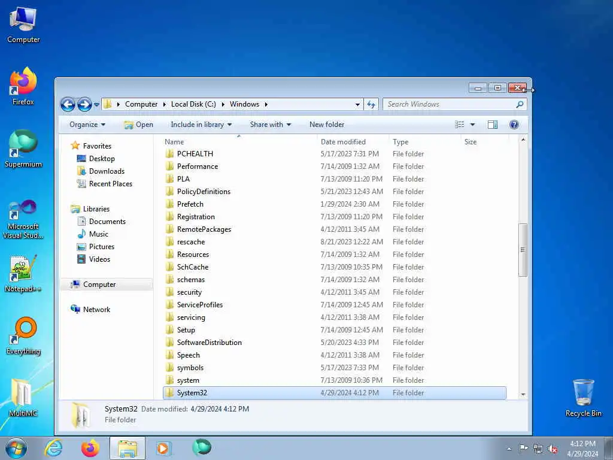The height and width of the screenshot is (460, 613).
Task: Go forward with the Explorer Forward arrow
Action: pos(84,104)
